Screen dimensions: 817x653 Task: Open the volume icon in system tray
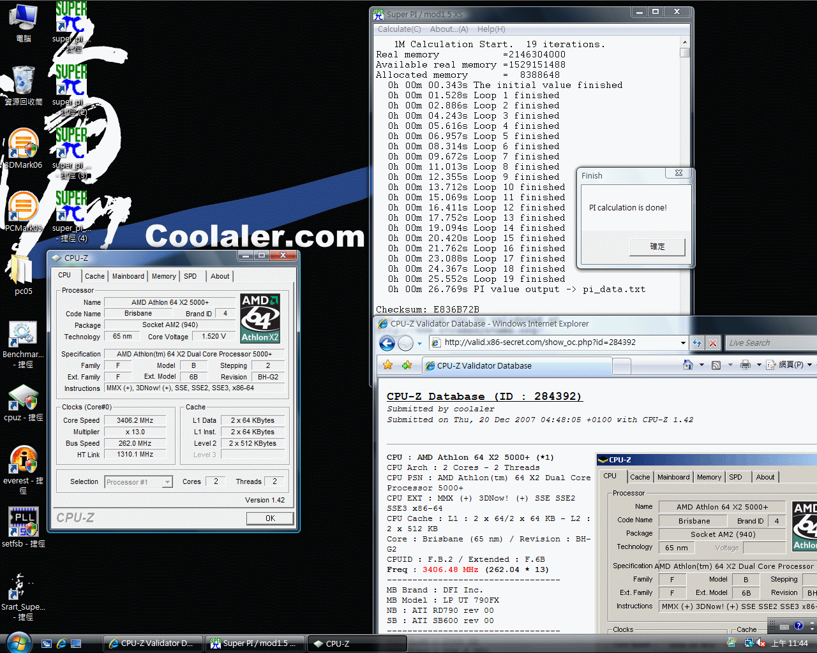761,643
